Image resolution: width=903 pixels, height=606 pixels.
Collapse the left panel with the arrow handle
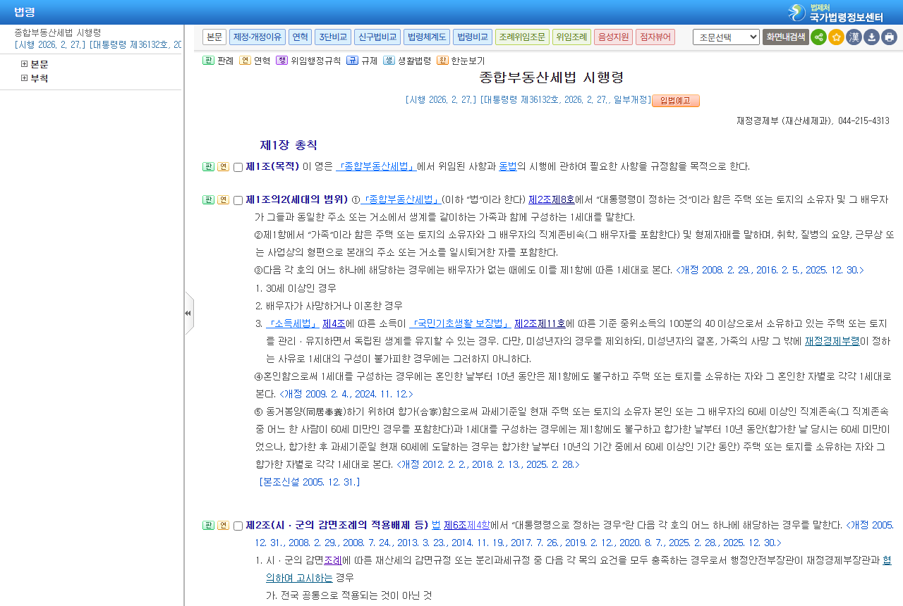(x=188, y=313)
